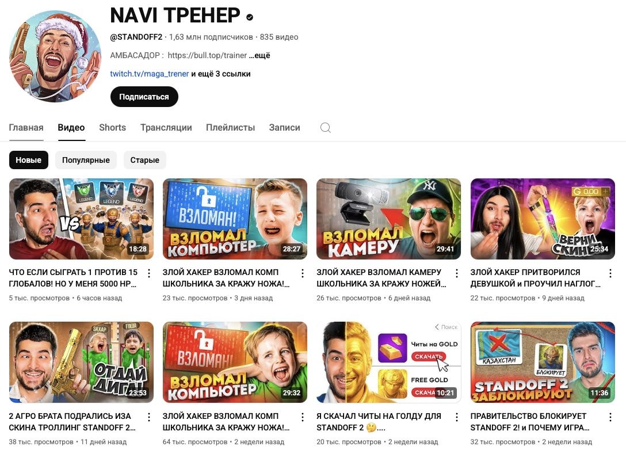Open three-dot menu for the ВЗЛОМАЛ КАМЕРУ video
Viewport: 626px width, 454px height.
pos(457,273)
